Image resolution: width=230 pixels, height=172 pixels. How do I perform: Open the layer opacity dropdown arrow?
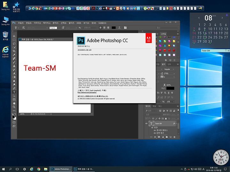point(178,115)
